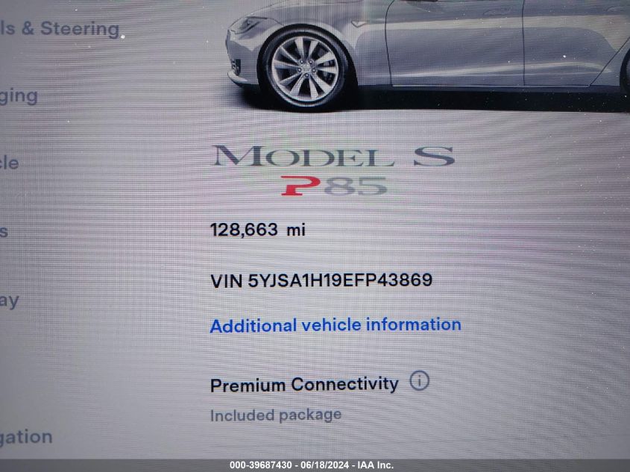The width and height of the screenshot is (630, 472).
Task: Select the sidebar item ending in 'cle'
Action: (9, 163)
